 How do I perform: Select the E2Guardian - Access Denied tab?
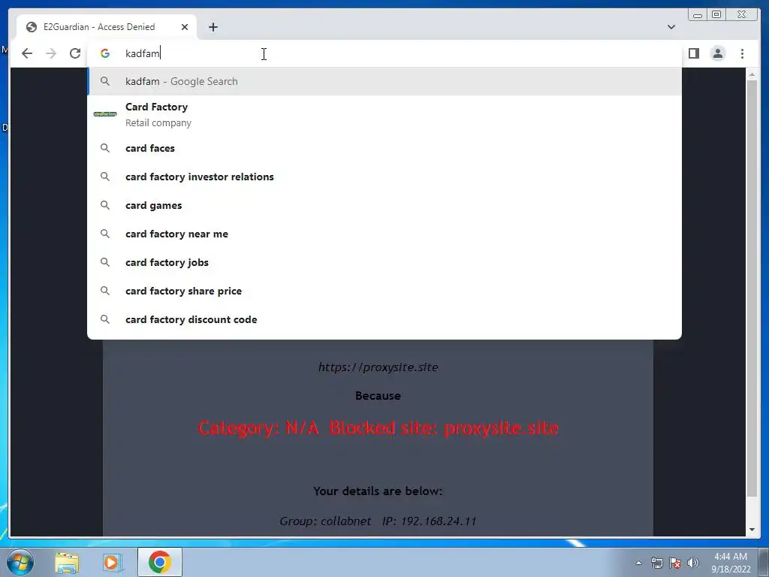point(107,27)
